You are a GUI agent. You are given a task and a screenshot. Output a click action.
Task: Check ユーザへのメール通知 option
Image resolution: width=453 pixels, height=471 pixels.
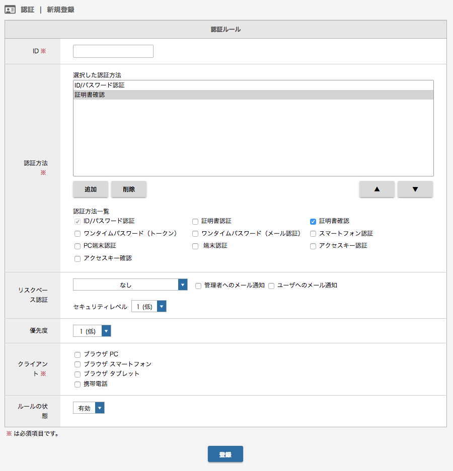(x=271, y=286)
